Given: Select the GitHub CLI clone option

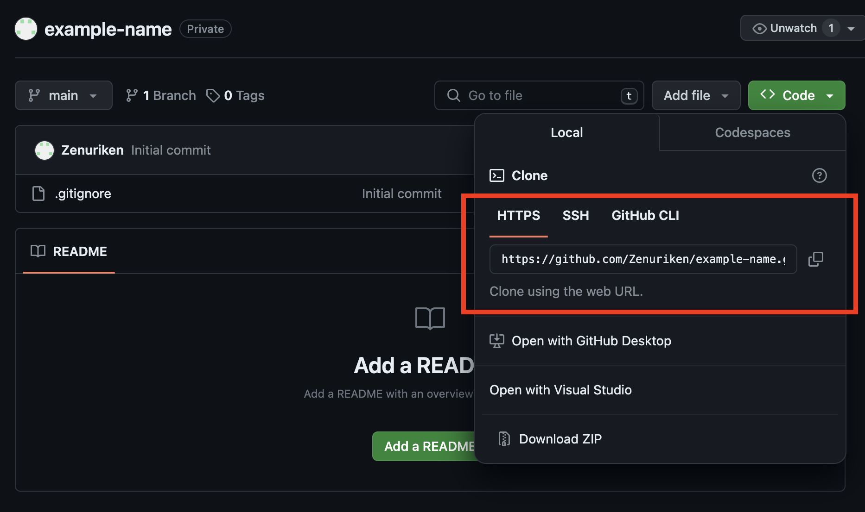Looking at the screenshot, I should [x=645, y=215].
